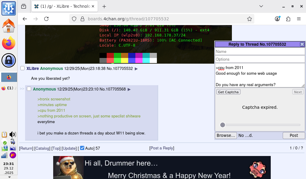Open the TDE application launcher menu
Screen dimensions: 306x179
pyautogui.click(x=9, y=8)
